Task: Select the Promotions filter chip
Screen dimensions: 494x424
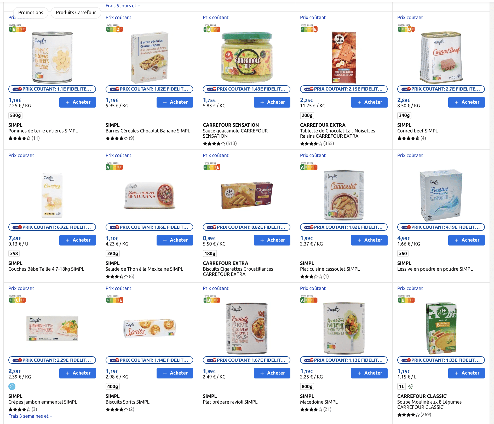Action: coord(31,13)
